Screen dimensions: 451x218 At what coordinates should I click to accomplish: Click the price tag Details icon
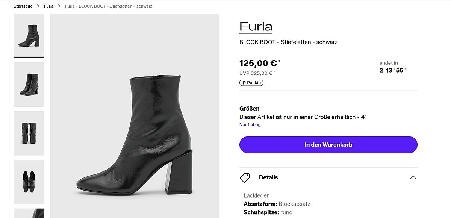[245, 177]
